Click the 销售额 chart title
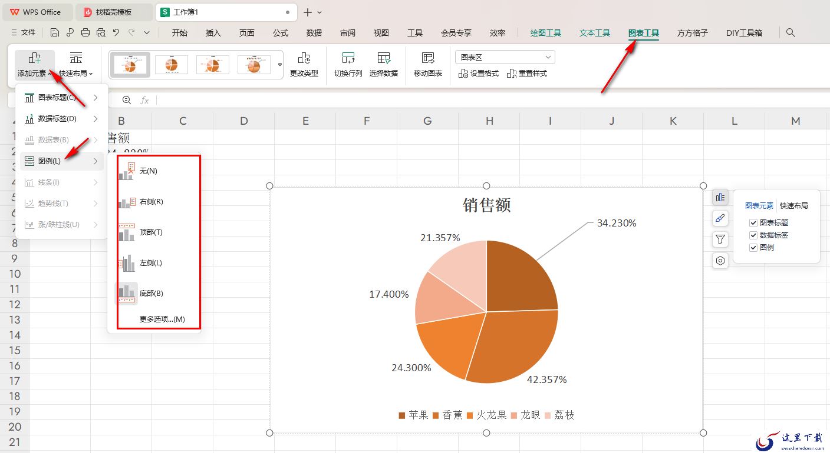This screenshot has width=830, height=453. click(486, 205)
